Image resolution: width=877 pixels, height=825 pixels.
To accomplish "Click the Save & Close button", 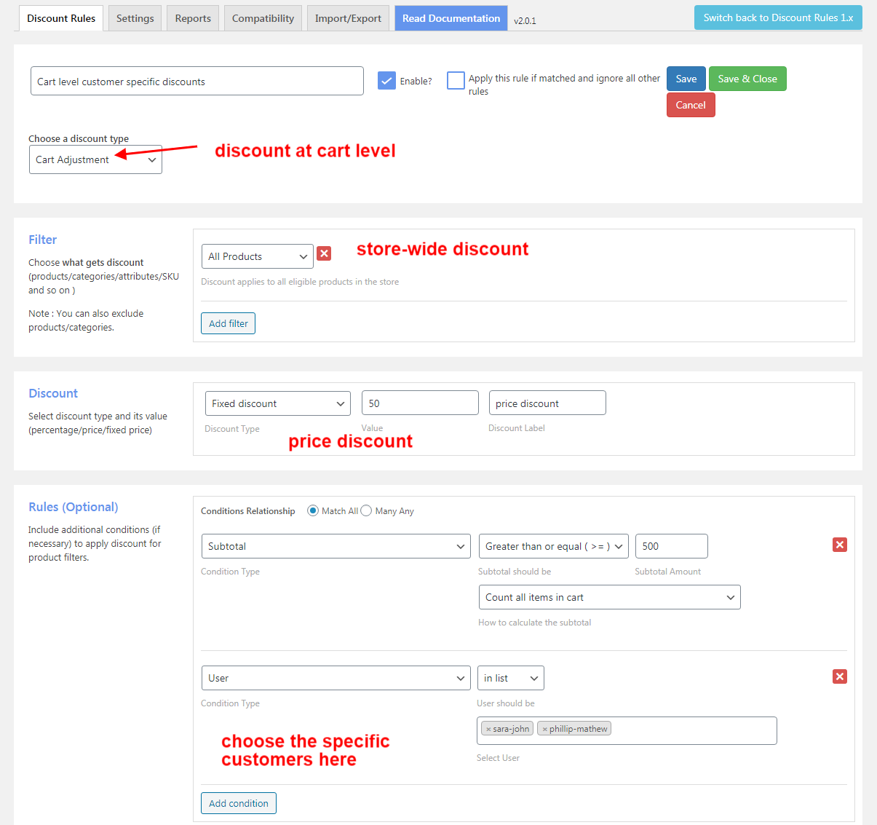I will tap(747, 78).
